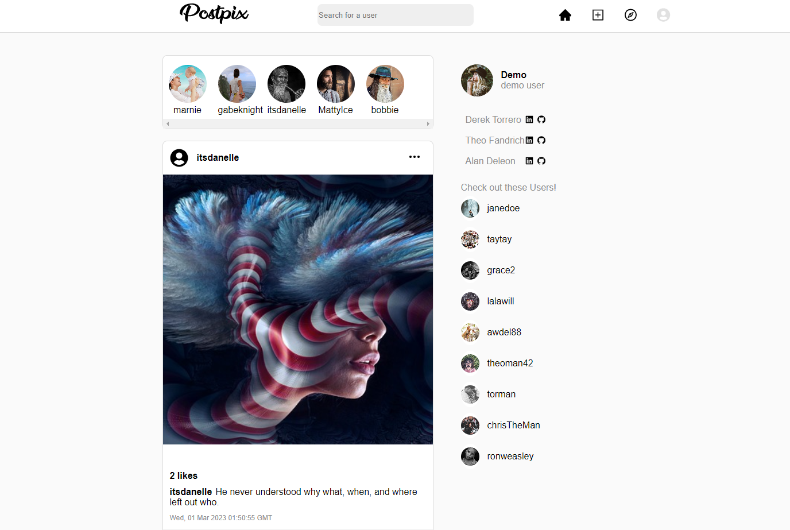Open the Explore compass icon
The image size is (790, 530).
[630, 15]
